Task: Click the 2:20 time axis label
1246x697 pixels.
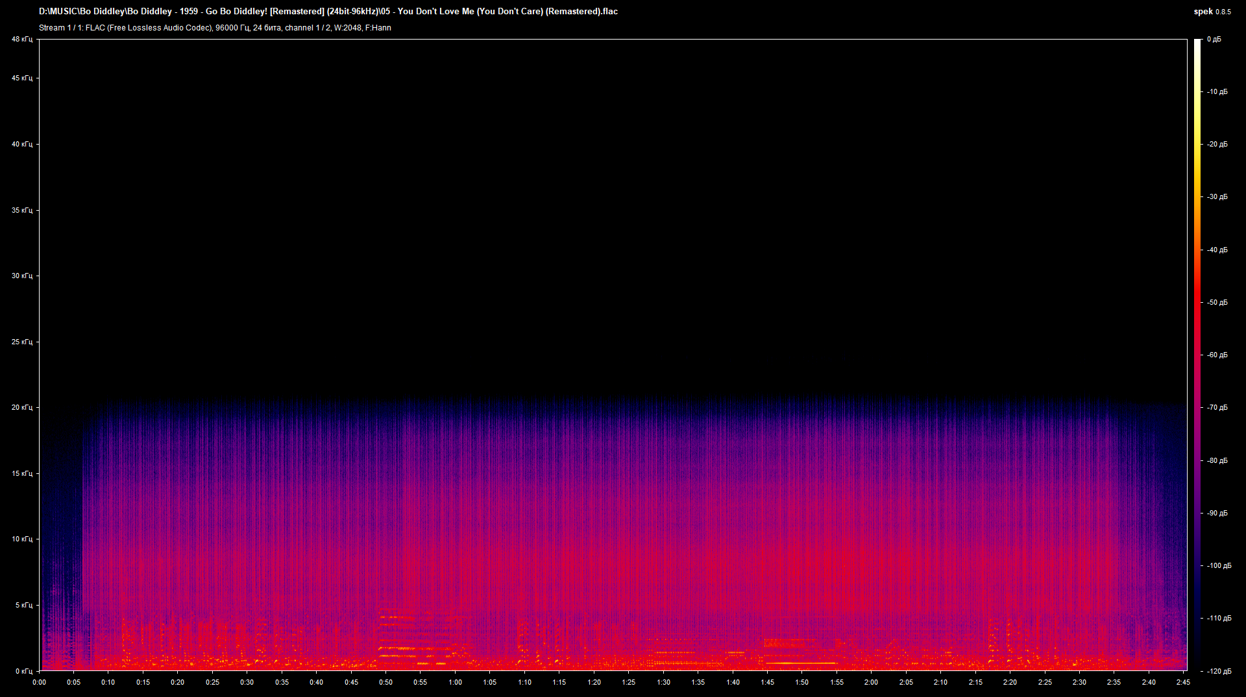Action: [1010, 682]
